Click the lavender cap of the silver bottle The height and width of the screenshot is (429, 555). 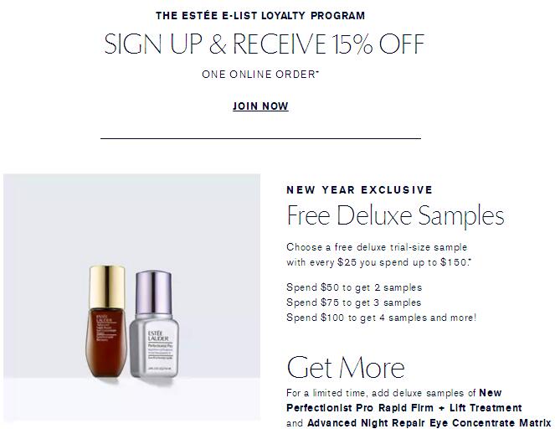[154, 292]
